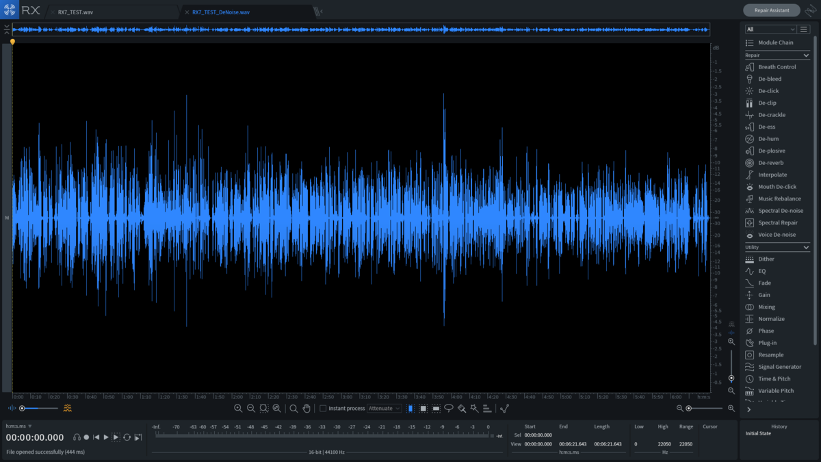The width and height of the screenshot is (821, 462).
Task: Open the Spectral Repair module
Action: pos(777,222)
